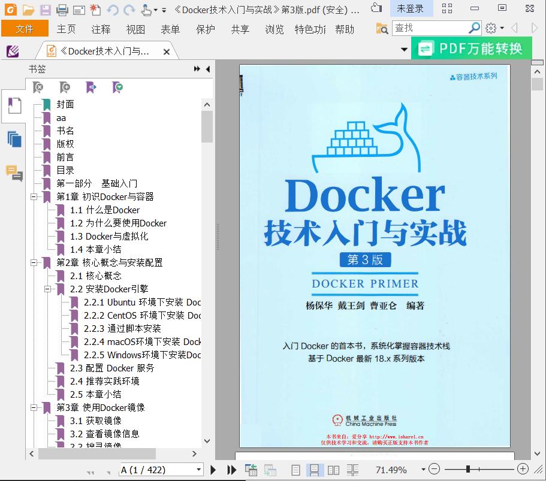Go to the 目录 bookmark
This screenshot has width=546, height=481.
65,170
